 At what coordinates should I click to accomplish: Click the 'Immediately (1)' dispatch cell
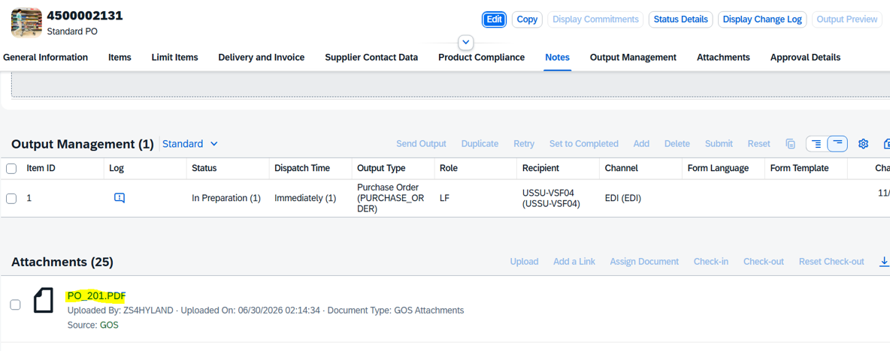tap(304, 198)
